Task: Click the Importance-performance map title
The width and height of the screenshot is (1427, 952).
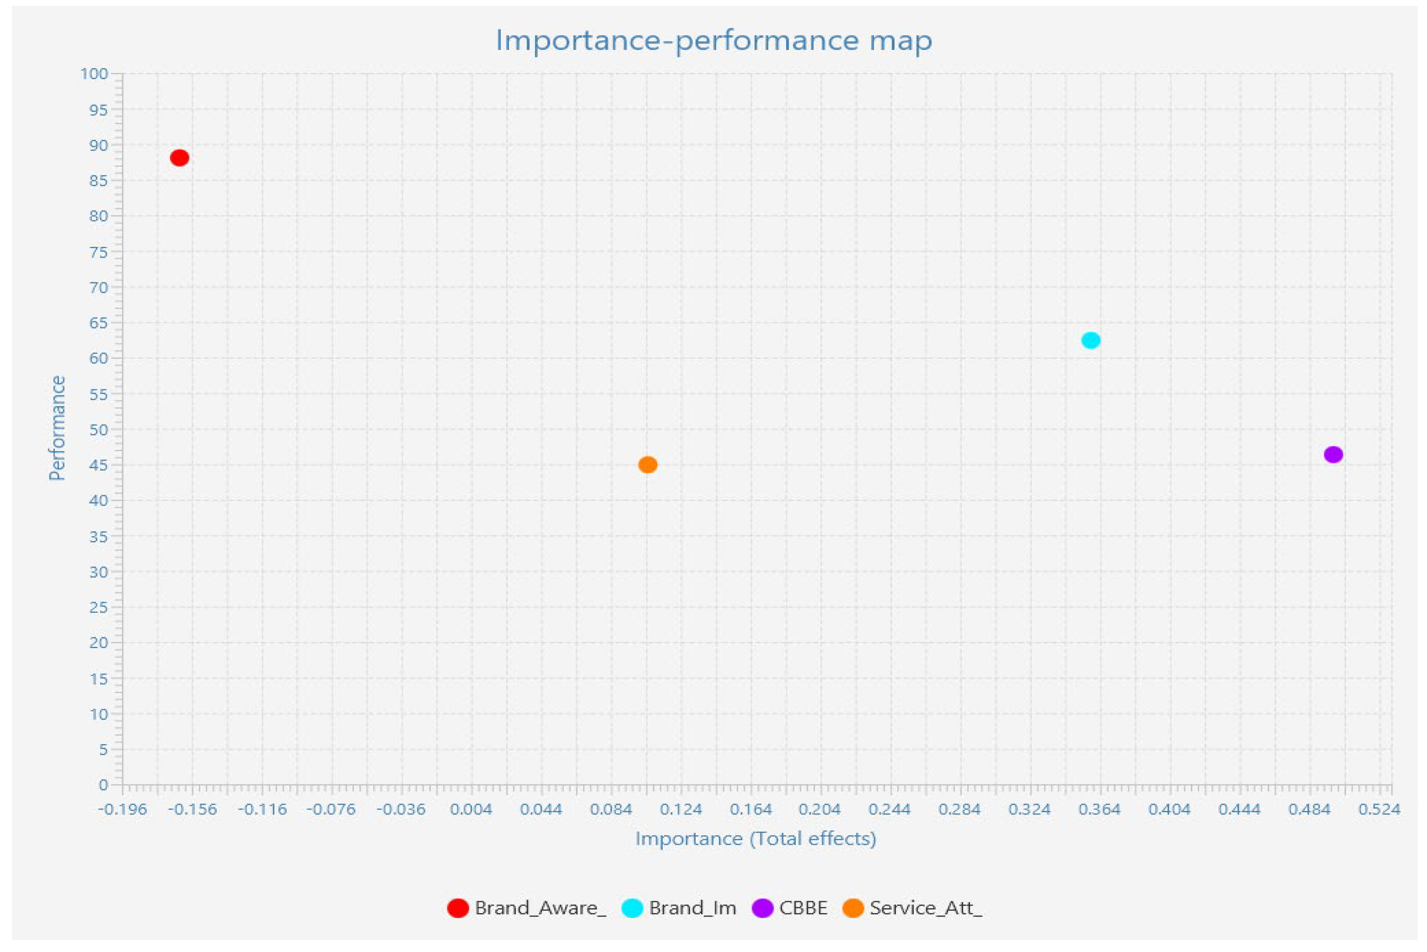Action: coord(714,41)
